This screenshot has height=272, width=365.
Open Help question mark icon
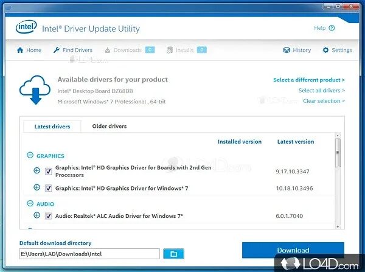tap(332, 28)
